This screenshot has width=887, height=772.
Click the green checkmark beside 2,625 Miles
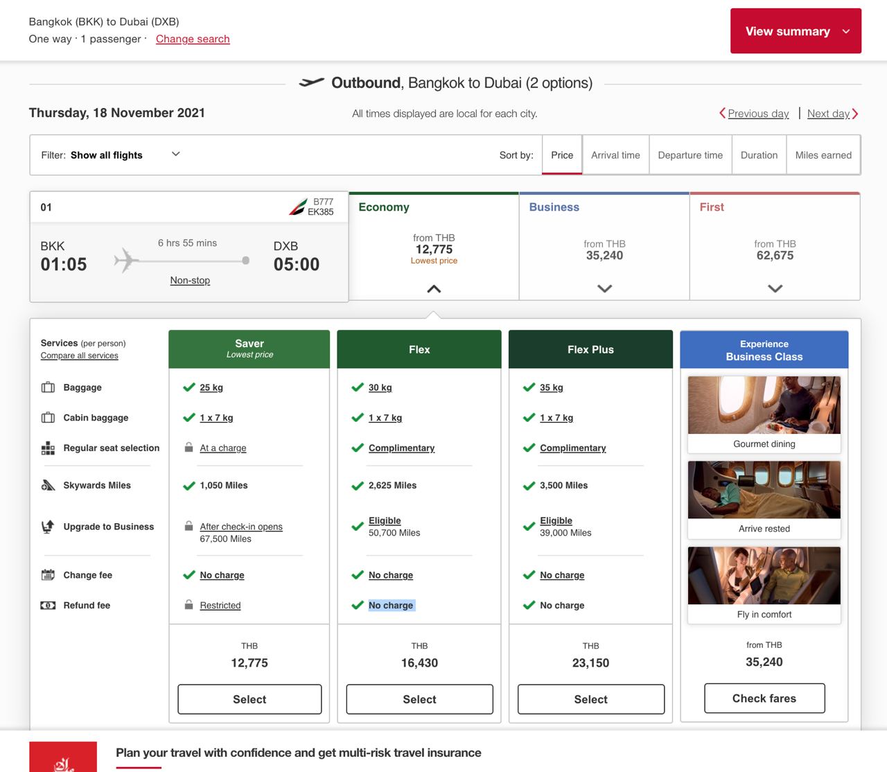point(358,485)
